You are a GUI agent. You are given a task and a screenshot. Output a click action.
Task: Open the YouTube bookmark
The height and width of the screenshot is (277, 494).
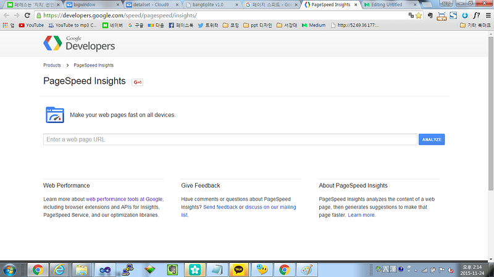pyautogui.click(x=31, y=25)
